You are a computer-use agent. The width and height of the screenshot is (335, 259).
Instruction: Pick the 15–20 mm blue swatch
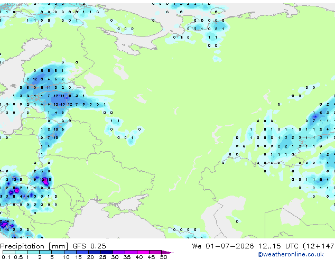pyautogui.click(x=82, y=252)
